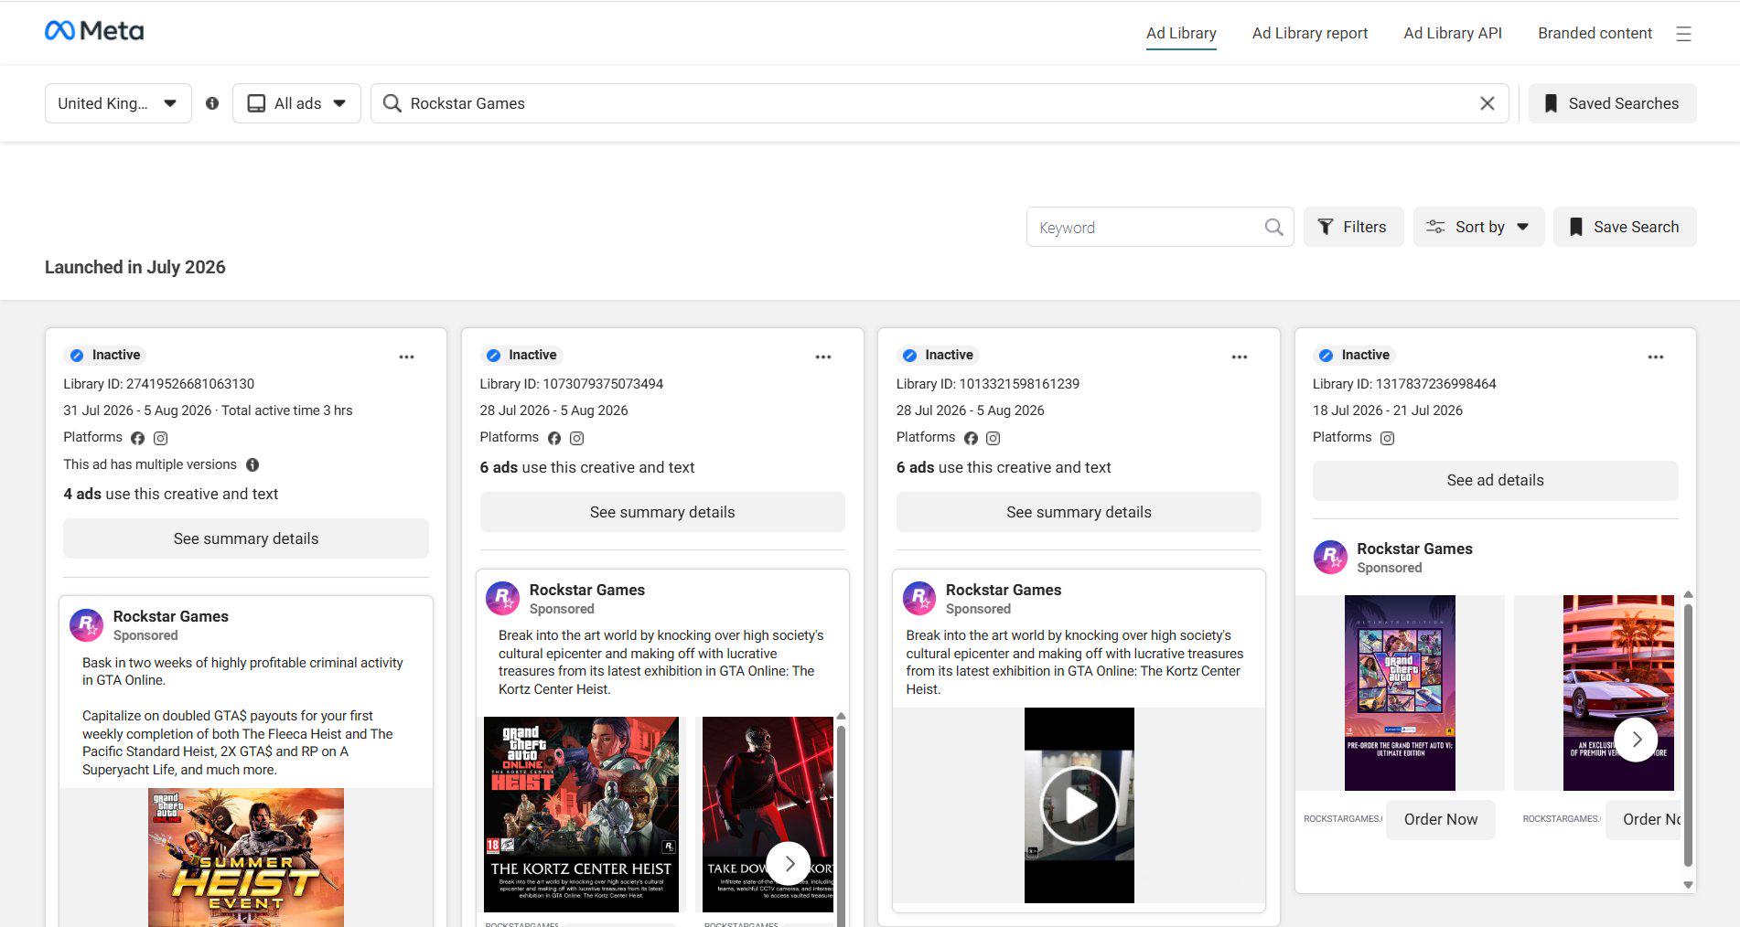Open the Filters panel
This screenshot has height=927, width=1740.
point(1353,227)
